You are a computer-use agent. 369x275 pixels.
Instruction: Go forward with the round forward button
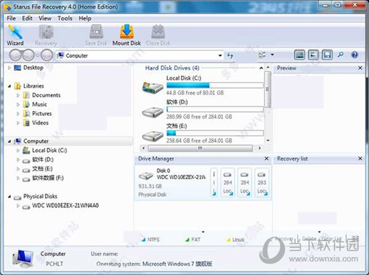[x=28, y=56]
